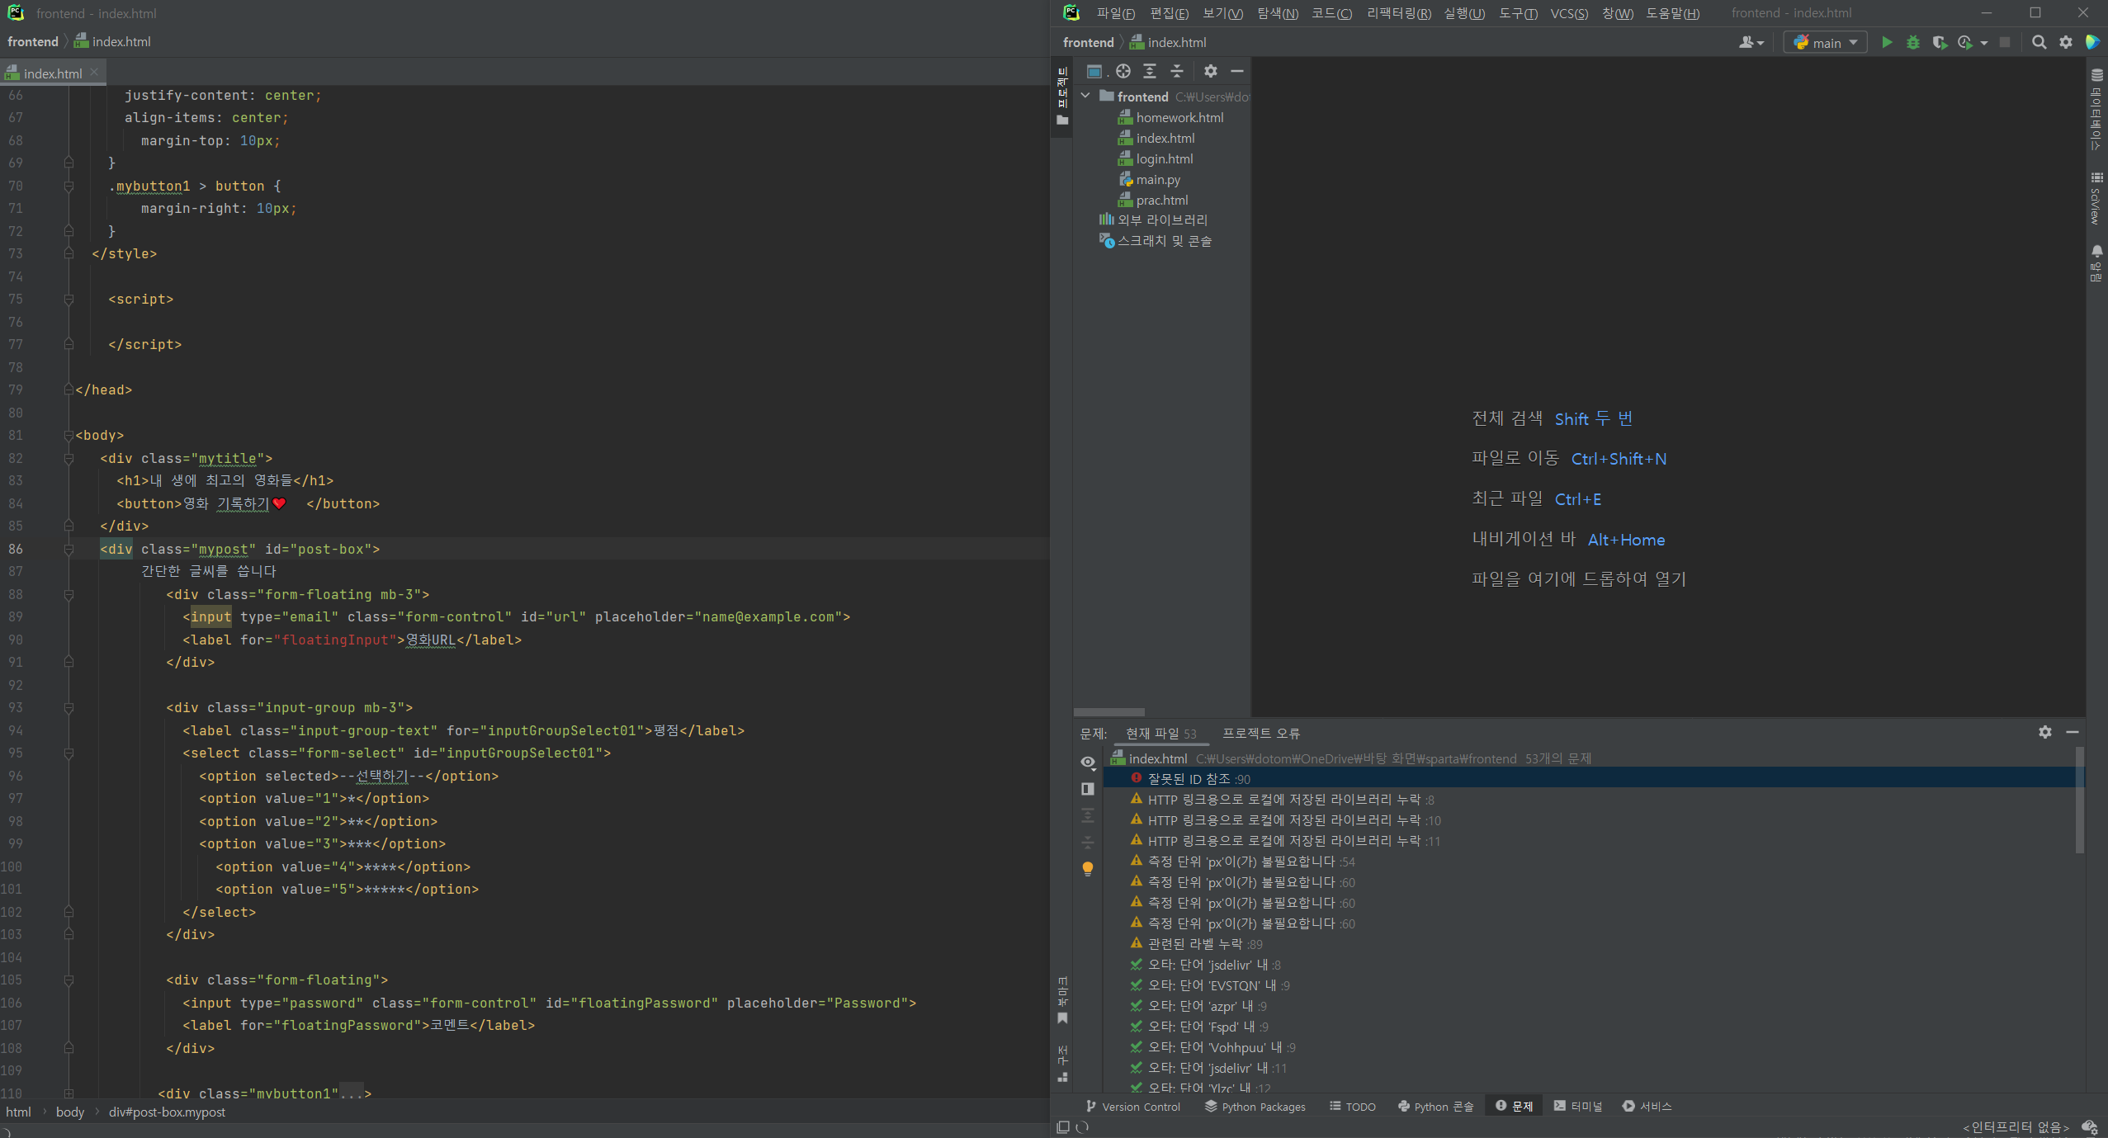Collapse all problems in the problems sidebar

pyautogui.click(x=1088, y=842)
